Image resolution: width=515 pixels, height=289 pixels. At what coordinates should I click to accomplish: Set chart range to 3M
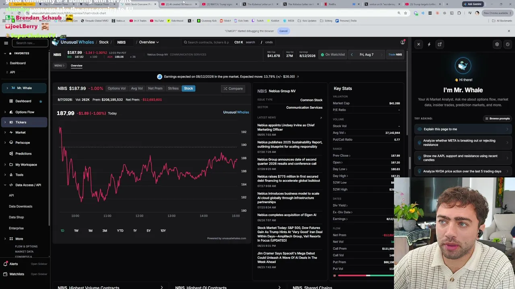(105, 230)
